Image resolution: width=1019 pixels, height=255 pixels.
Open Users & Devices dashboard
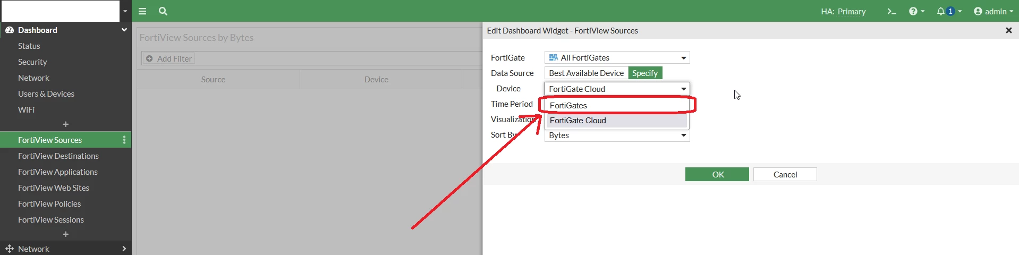46,94
